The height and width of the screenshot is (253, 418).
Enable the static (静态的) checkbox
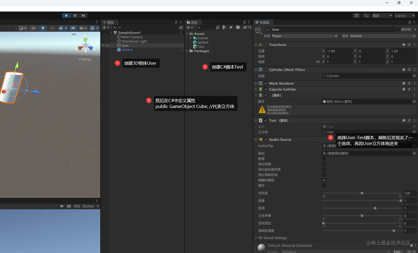coord(398,30)
